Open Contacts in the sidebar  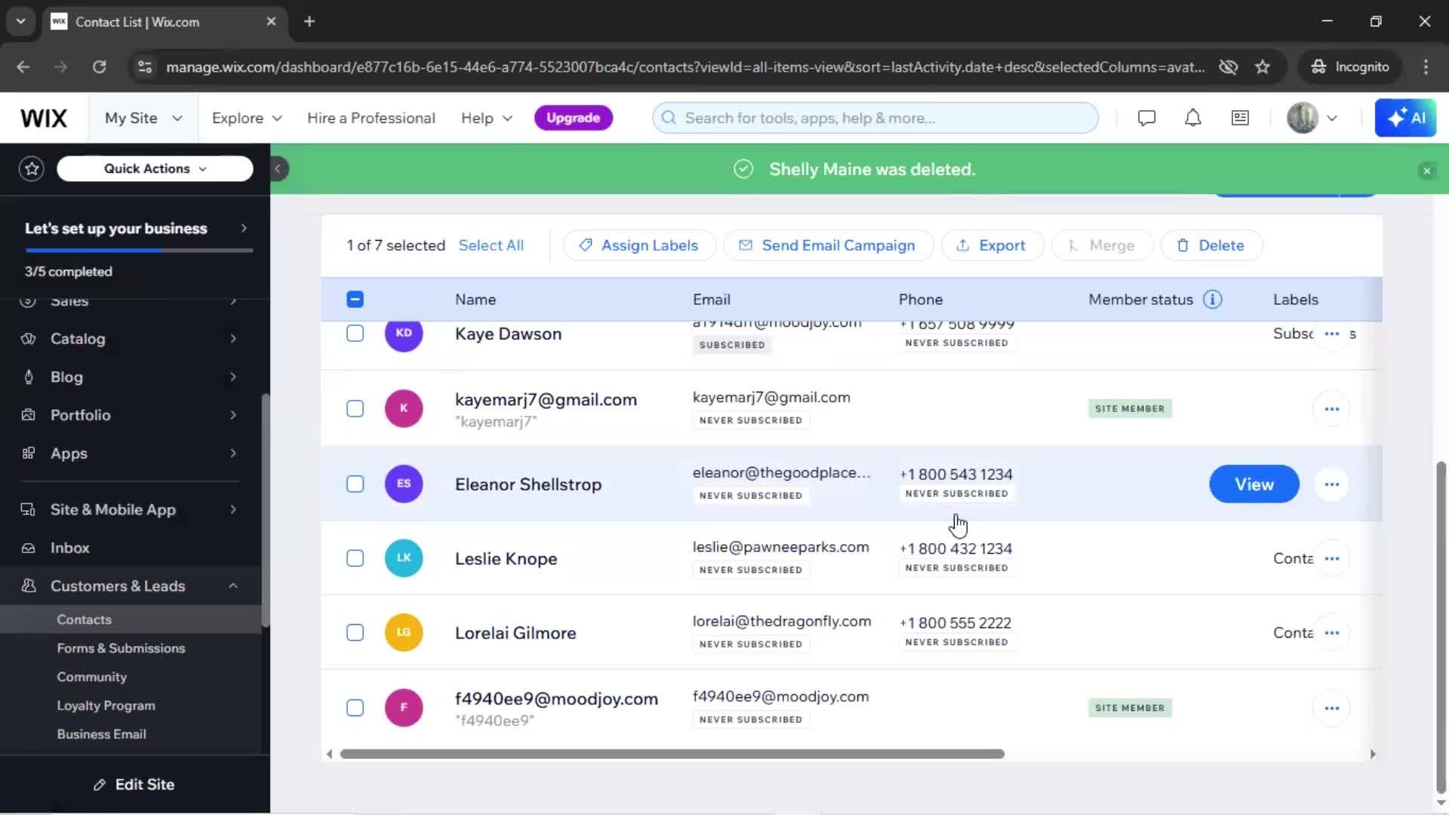point(84,620)
